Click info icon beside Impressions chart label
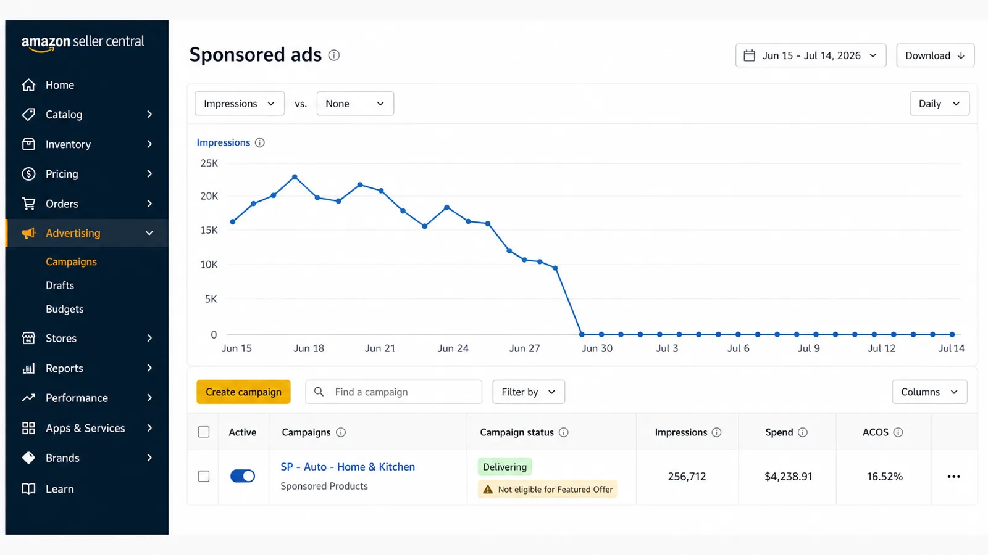This screenshot has width=988, height=555. 260,142
